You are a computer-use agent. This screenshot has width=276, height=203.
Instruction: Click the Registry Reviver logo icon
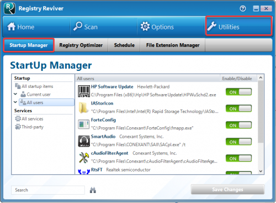[x=9, y=8]
